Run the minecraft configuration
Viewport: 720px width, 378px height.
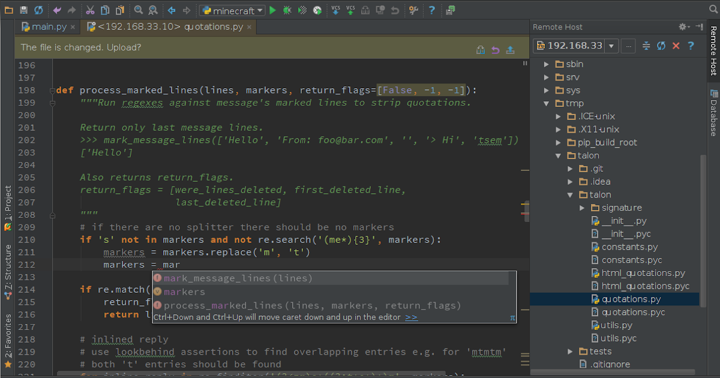click(x=273, y=10)
